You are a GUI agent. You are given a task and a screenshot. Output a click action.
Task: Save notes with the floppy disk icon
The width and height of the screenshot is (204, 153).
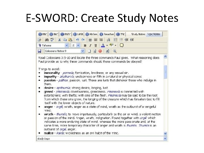point(39,51)
